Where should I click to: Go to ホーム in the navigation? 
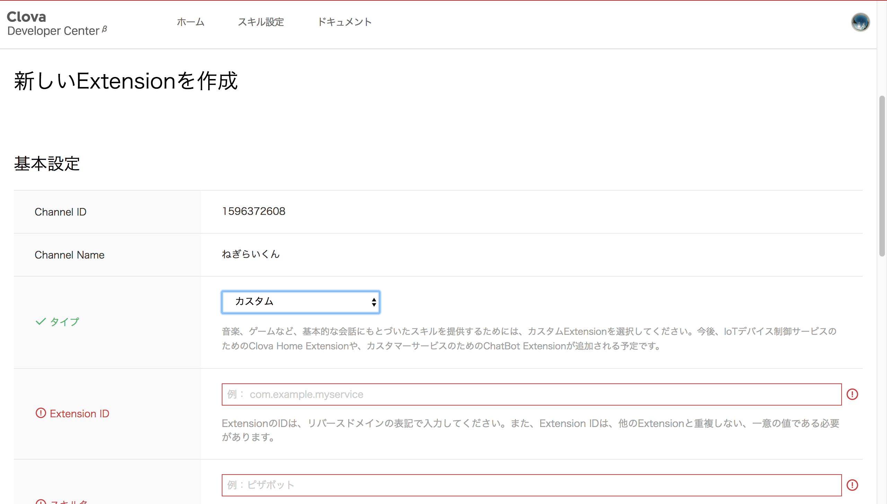tap(191, 22)
